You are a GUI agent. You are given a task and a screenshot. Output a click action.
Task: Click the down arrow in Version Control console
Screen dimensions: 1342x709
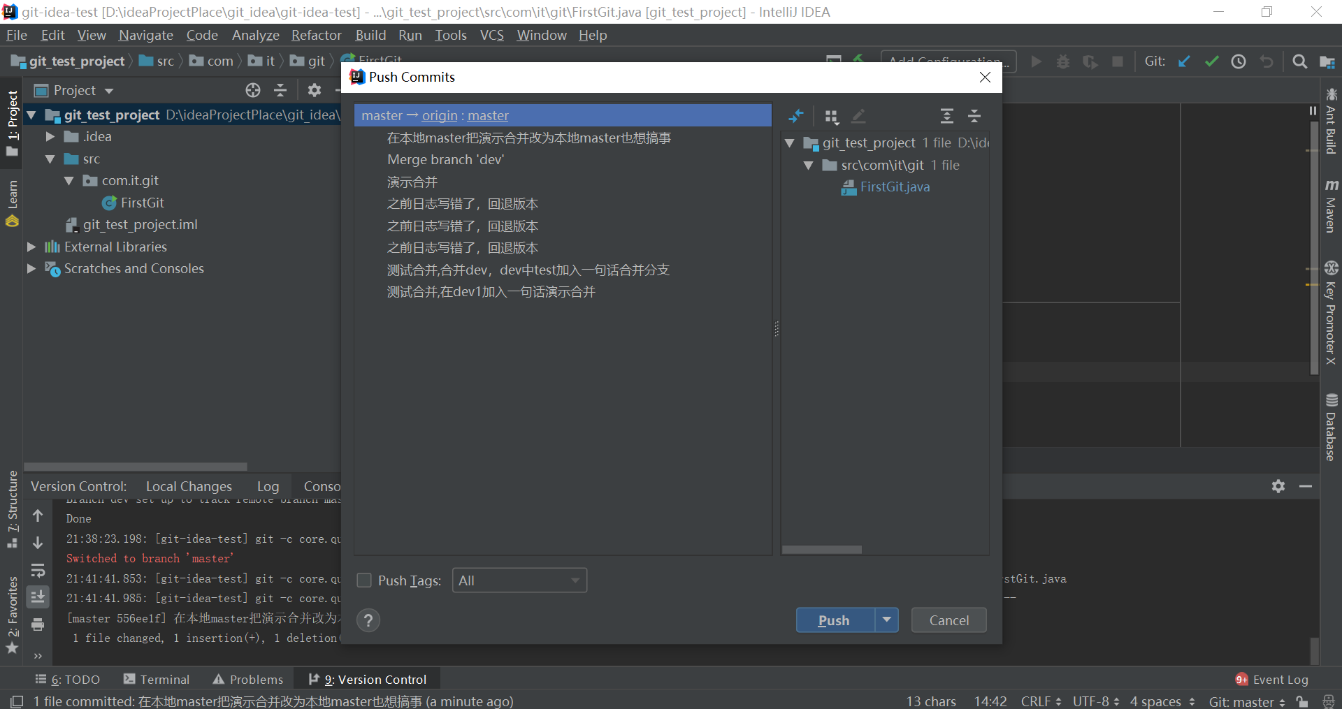point(38,543)
